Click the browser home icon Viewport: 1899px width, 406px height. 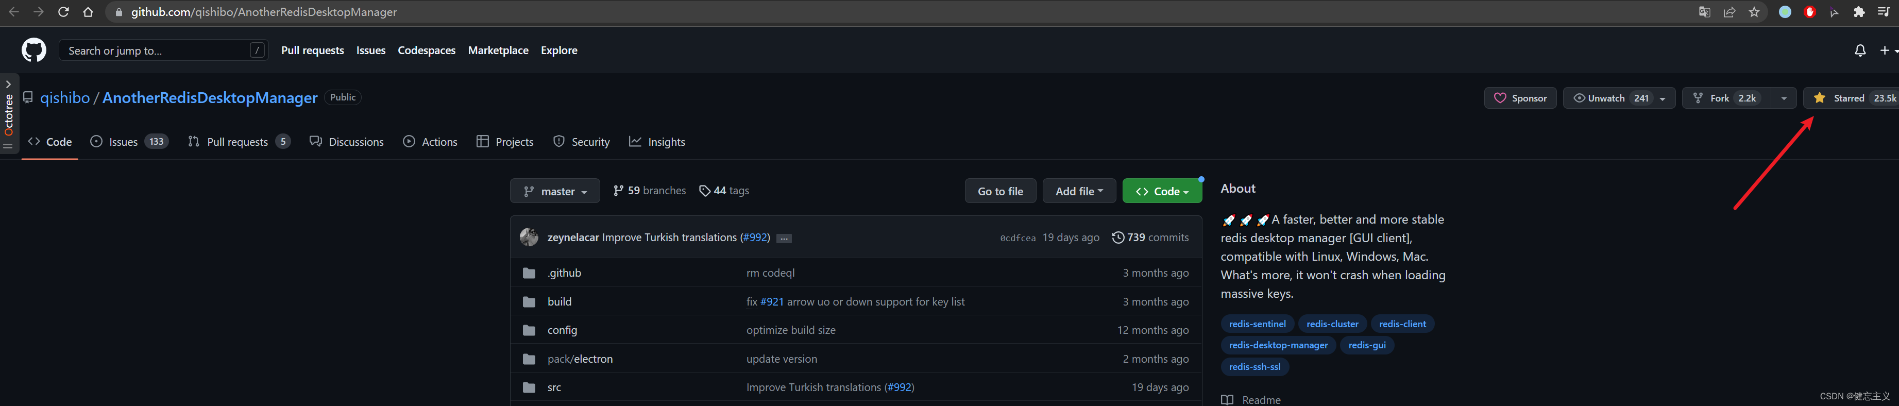[x=89, y=12]
